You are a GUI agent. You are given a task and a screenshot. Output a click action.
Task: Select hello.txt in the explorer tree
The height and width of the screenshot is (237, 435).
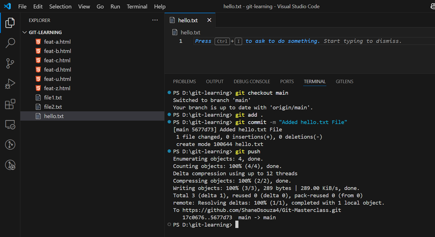pyautogui.click(x=92, y=116)
